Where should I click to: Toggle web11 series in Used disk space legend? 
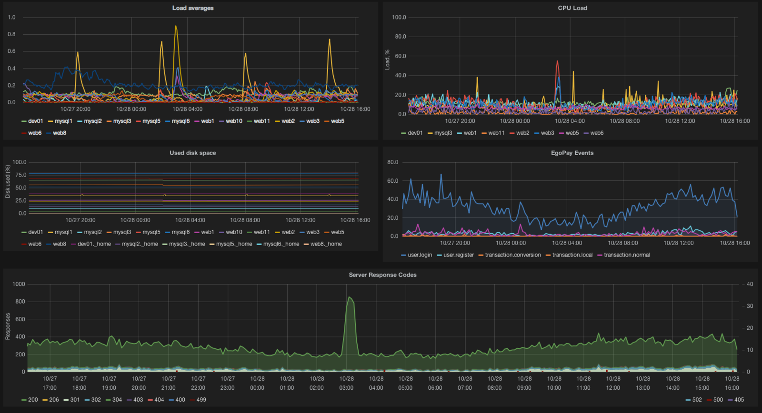click(x=261, y=232)
